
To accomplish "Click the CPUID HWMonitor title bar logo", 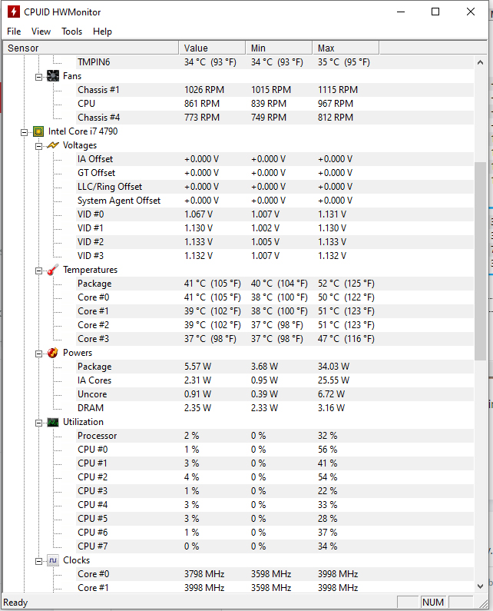I will tap(14, 12).
